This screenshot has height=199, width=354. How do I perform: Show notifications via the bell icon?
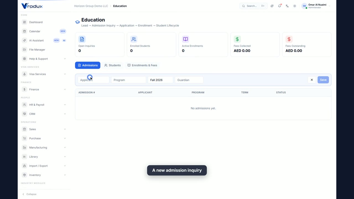pos(280,6)
